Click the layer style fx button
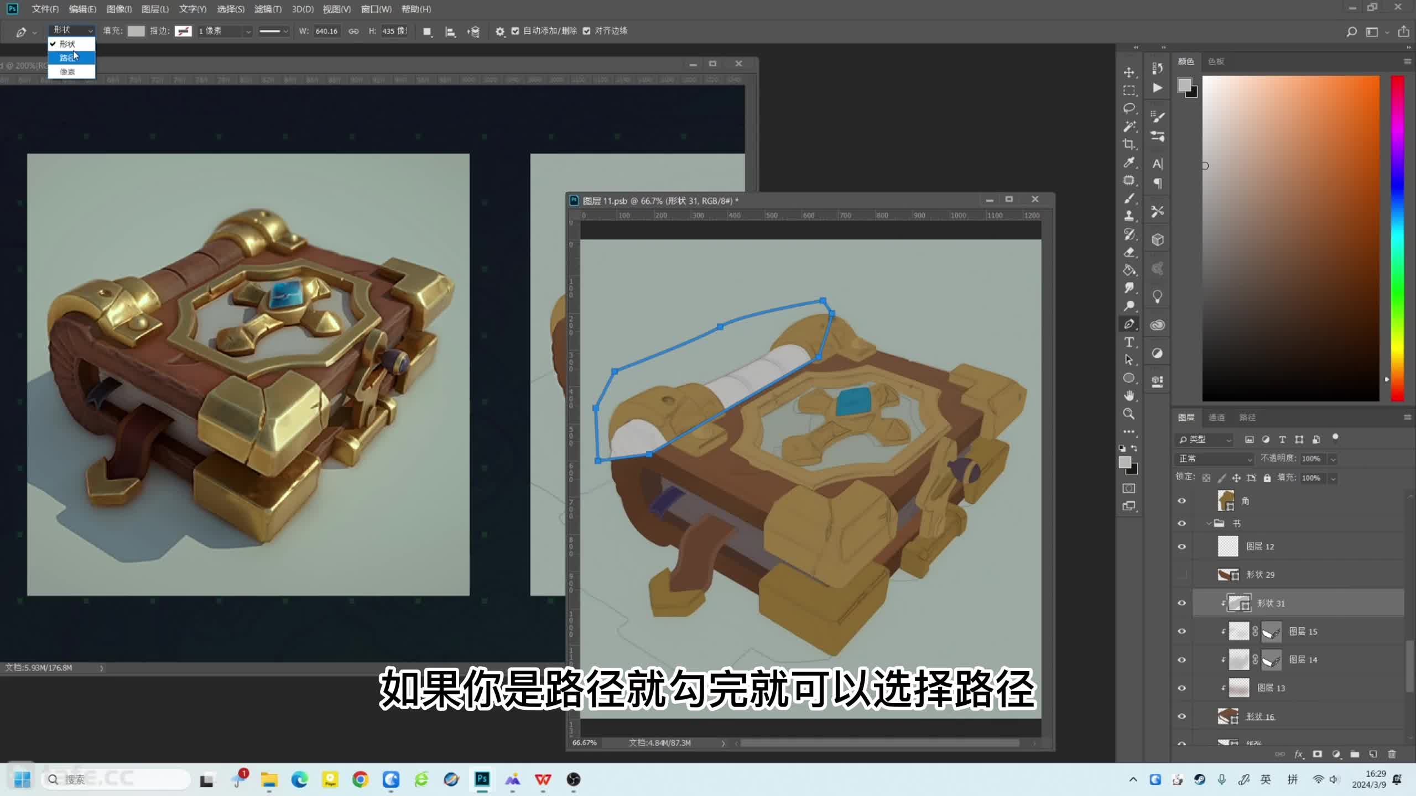This screenshot has width=1416, height=796. click(x=1299, y=754)
